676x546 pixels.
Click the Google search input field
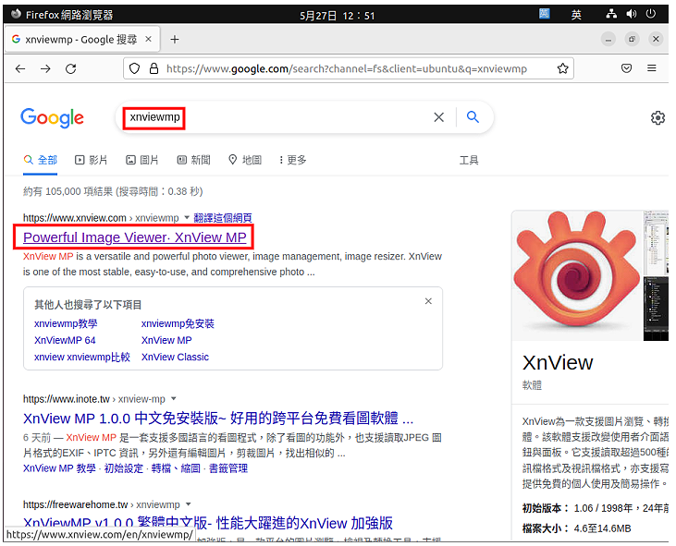[x=276, y=117]
